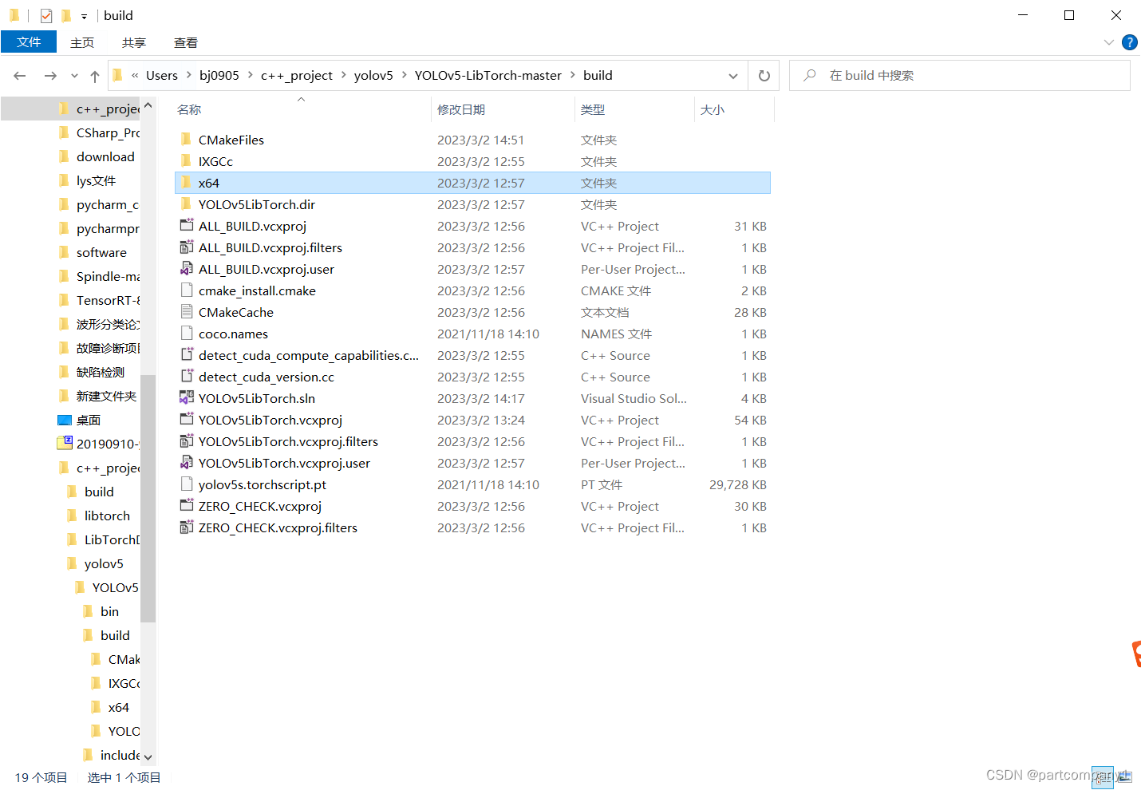Open 缺陷检测 folder in navigation pane

[100, 372]
